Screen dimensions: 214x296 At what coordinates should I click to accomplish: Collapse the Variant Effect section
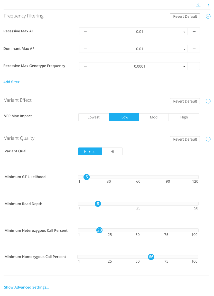208,101
